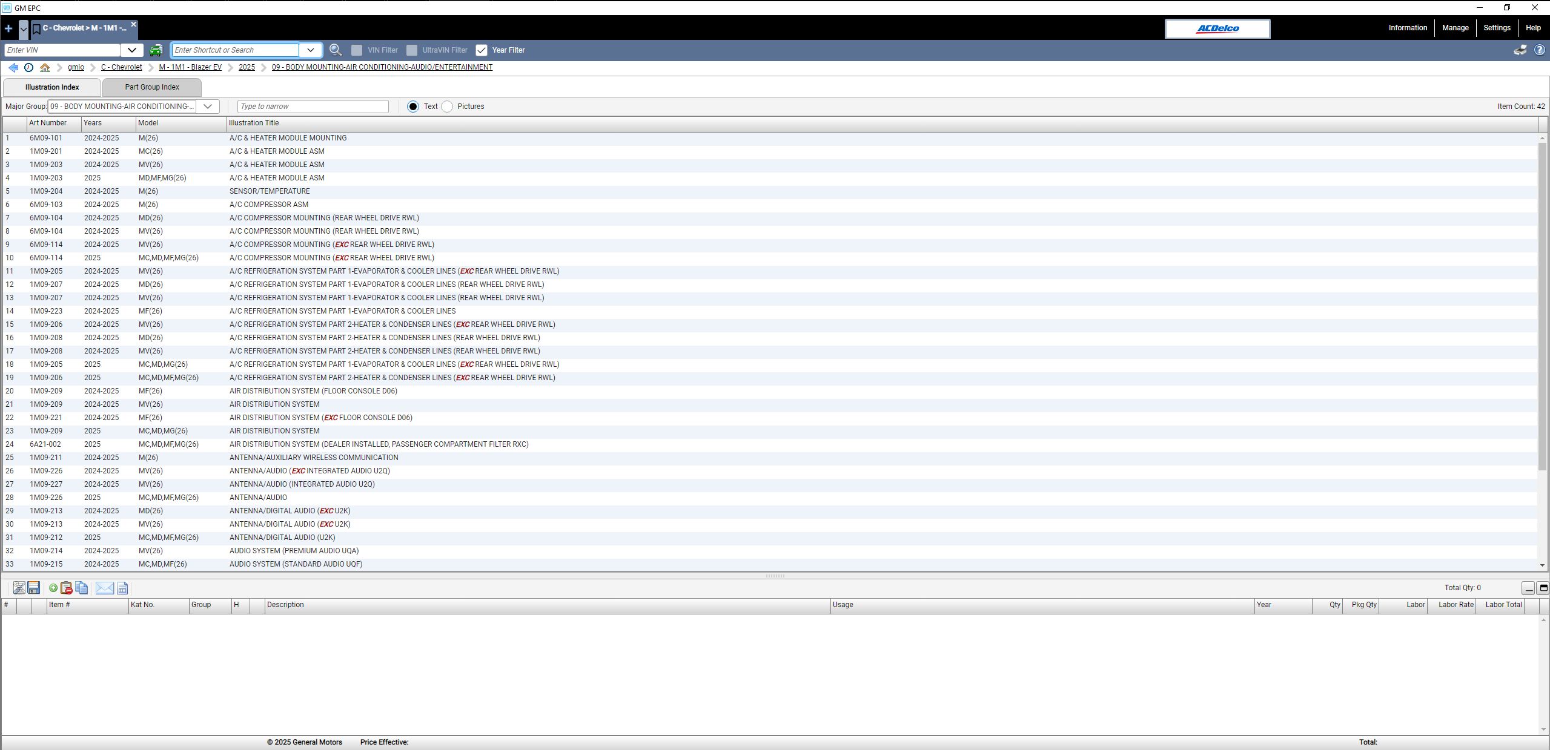Enable the VIN Filter checkbox
This screenshot has width=1550, height=750.
coord(357,50)
